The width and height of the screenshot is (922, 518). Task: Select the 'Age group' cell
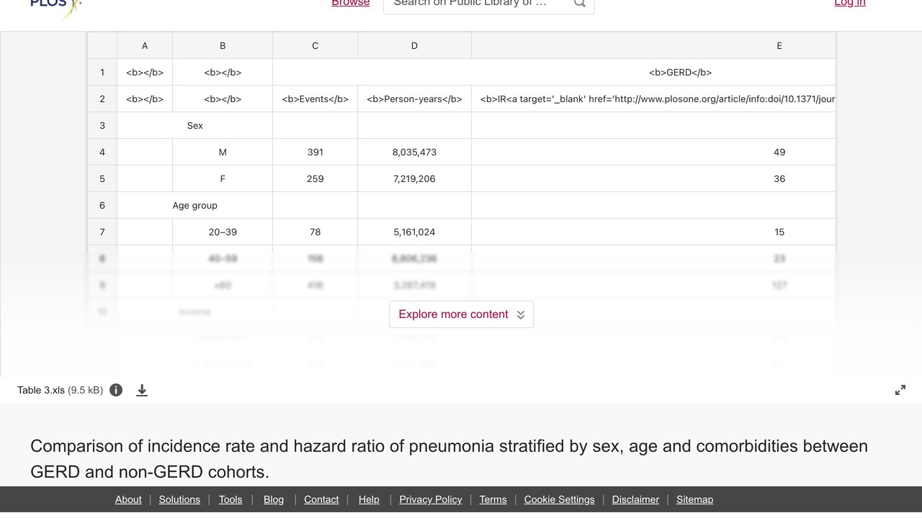(x=194, y=205)
